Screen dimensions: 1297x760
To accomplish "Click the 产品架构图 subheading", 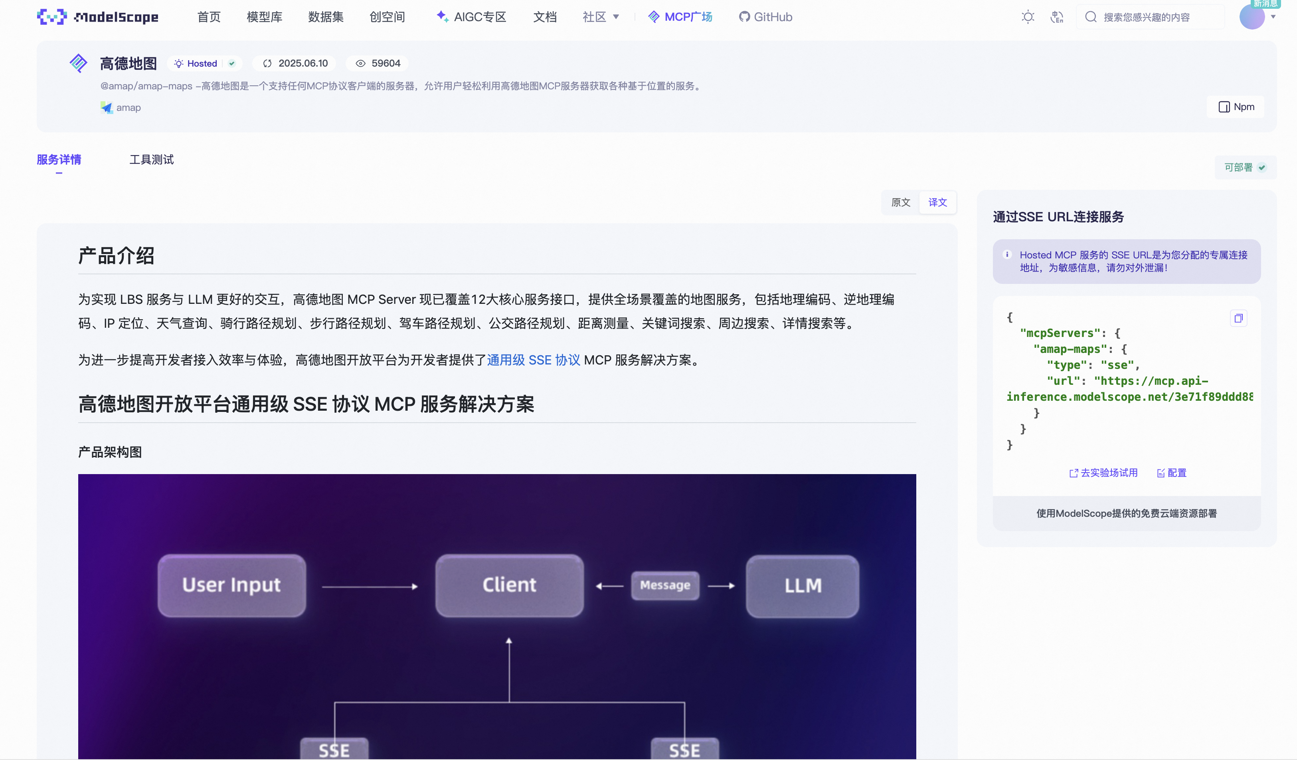I will tap(110, 452).
